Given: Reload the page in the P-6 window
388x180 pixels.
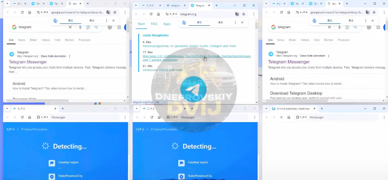Looking at the screenshot, I should [22, 12].
